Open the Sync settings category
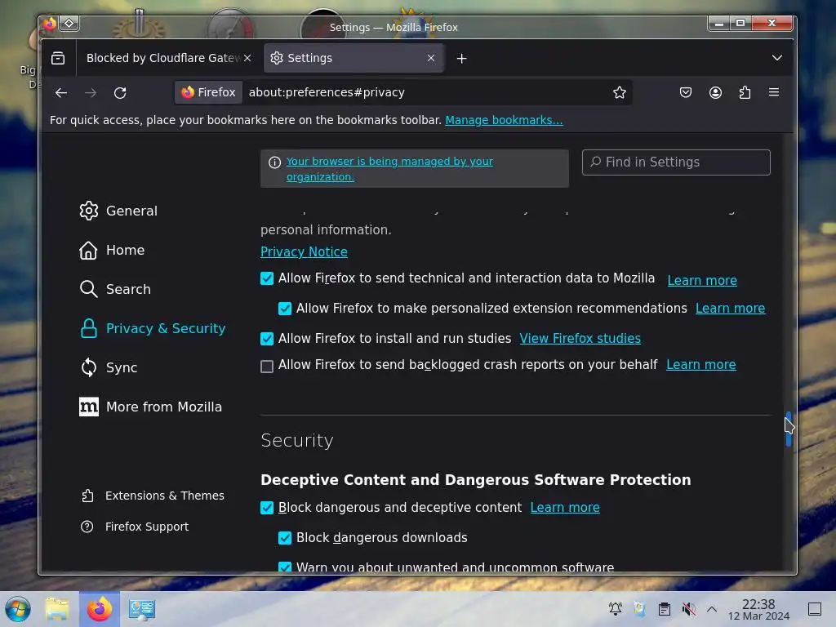The height and width of the screenshot is (627, 836). click(109, 367)
